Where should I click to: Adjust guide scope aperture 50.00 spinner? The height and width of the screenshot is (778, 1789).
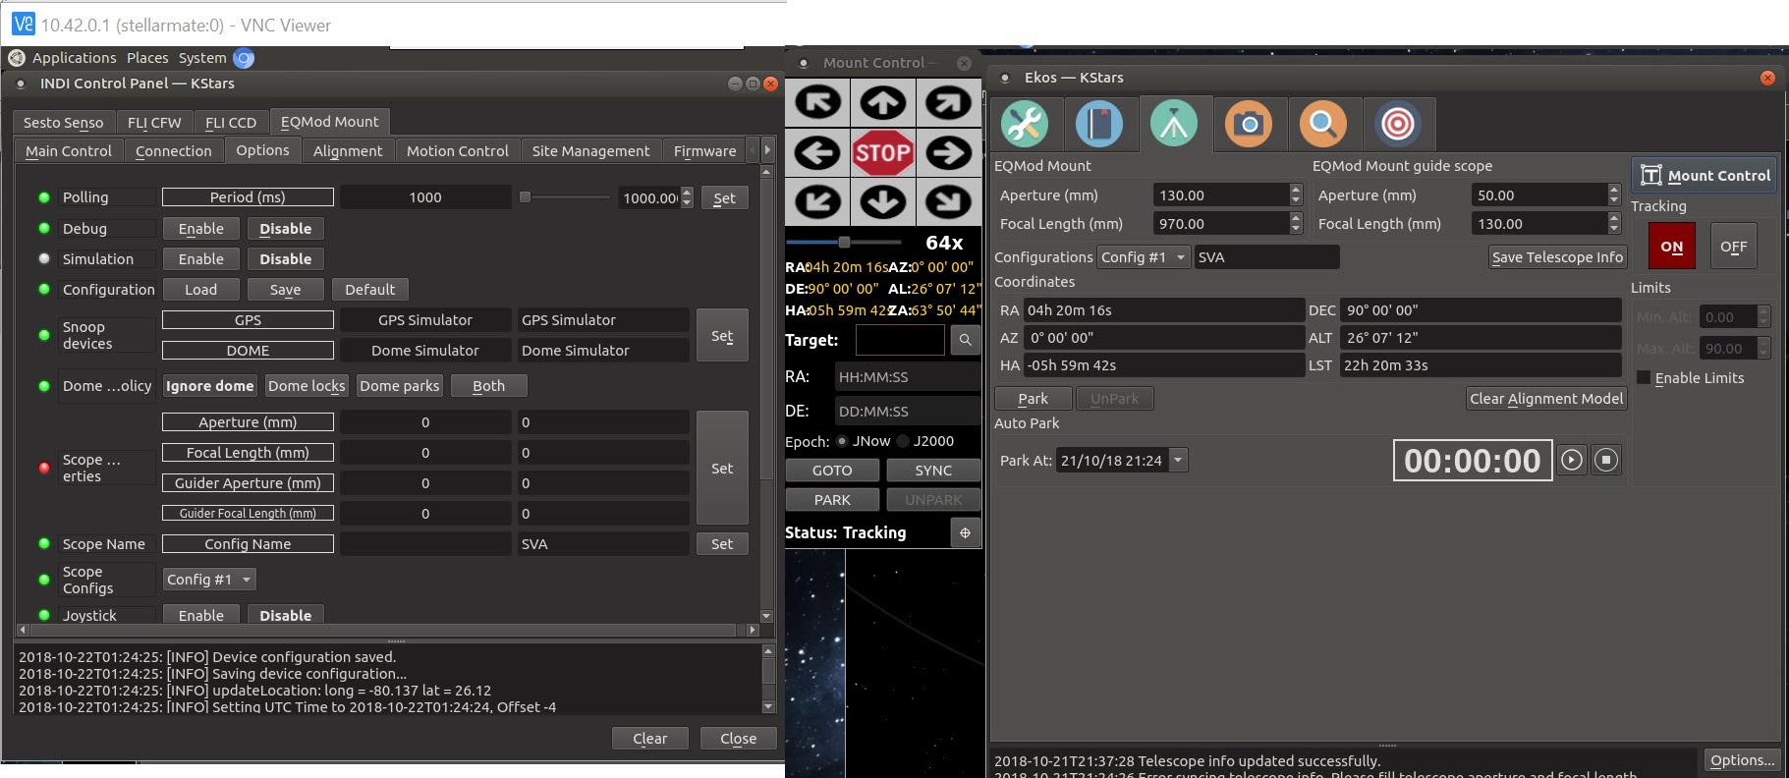coord(1613,195)
